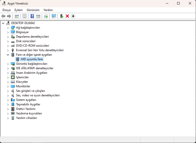
Task: Open the Yardım menu
Action: point(48,10)
